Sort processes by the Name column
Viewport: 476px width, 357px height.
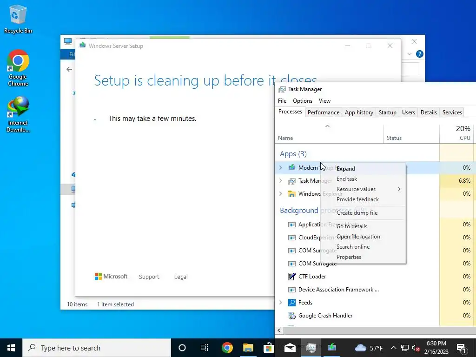click(x=330, y=134)
